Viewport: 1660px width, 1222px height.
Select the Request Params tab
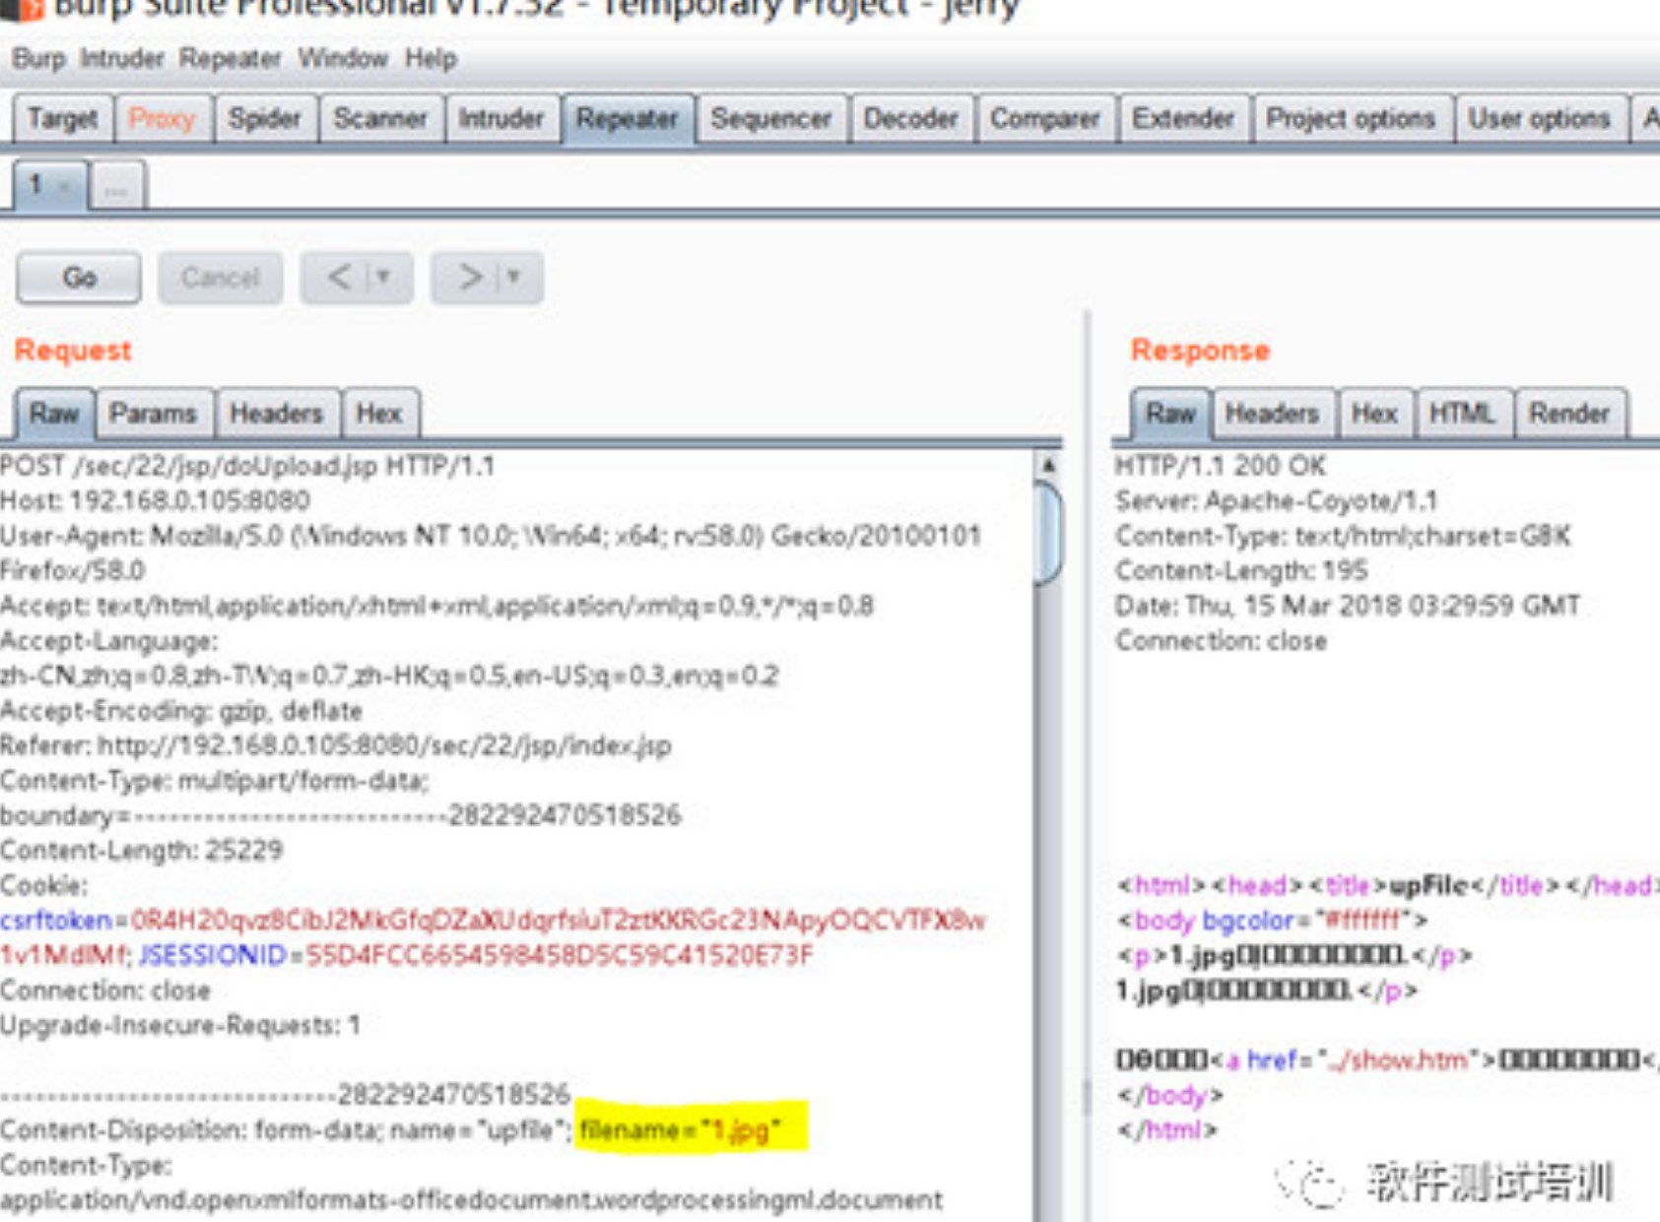coord(153,414)
